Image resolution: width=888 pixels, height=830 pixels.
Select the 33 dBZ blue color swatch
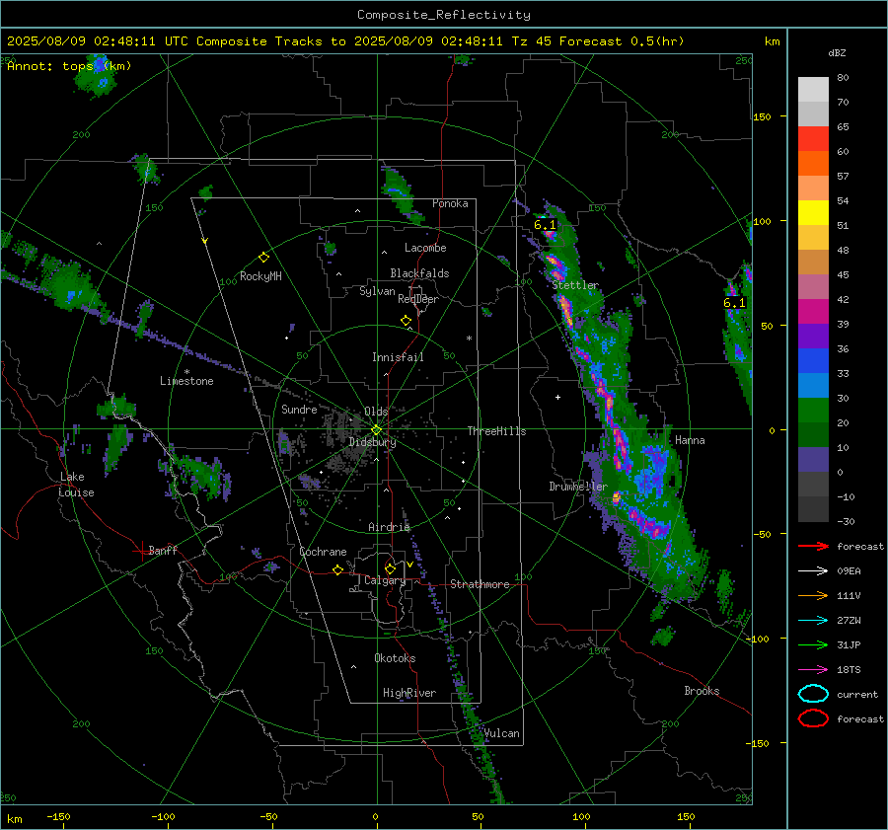tap(813, 385)
